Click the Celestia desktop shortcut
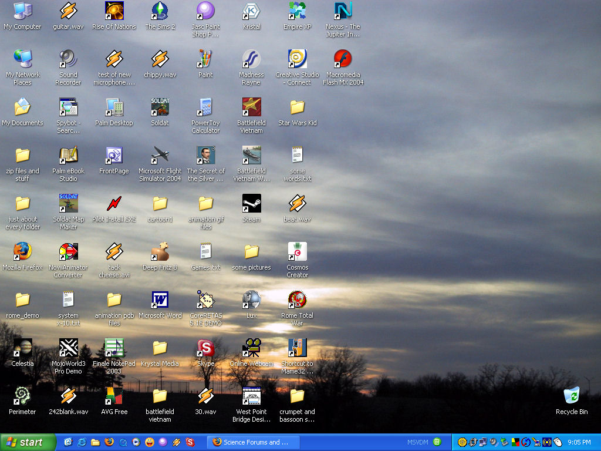Viewport: 601px width, 451px height. click(x=22, y=348)
